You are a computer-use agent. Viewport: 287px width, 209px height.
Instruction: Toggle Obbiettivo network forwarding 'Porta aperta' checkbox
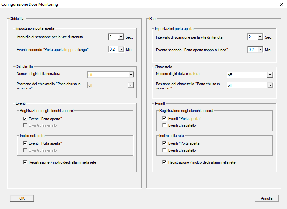(x=25, y=143)
